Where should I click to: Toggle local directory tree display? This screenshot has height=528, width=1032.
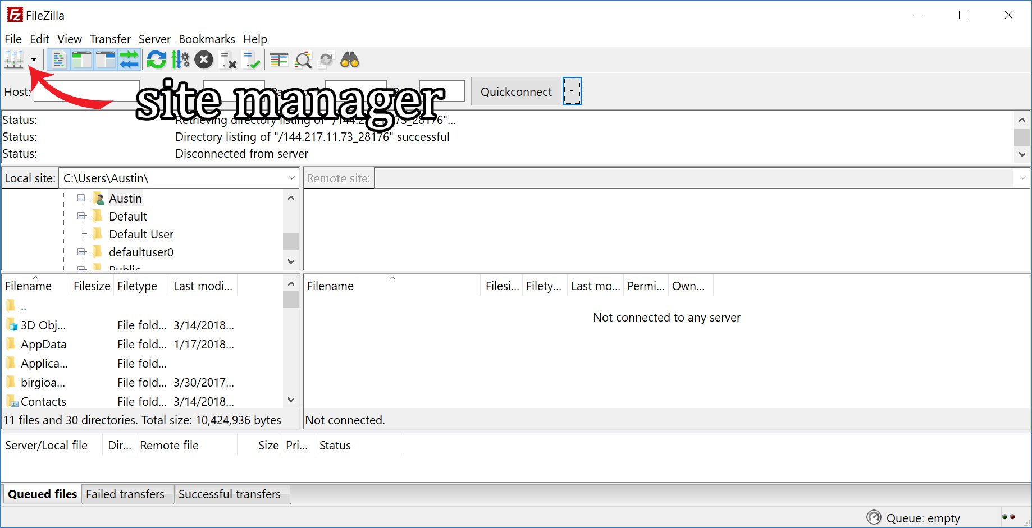(x=82, y=59)
